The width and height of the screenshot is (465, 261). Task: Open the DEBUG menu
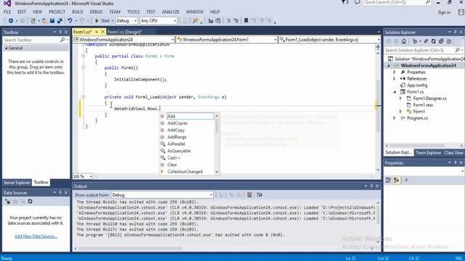pos(96,12)
